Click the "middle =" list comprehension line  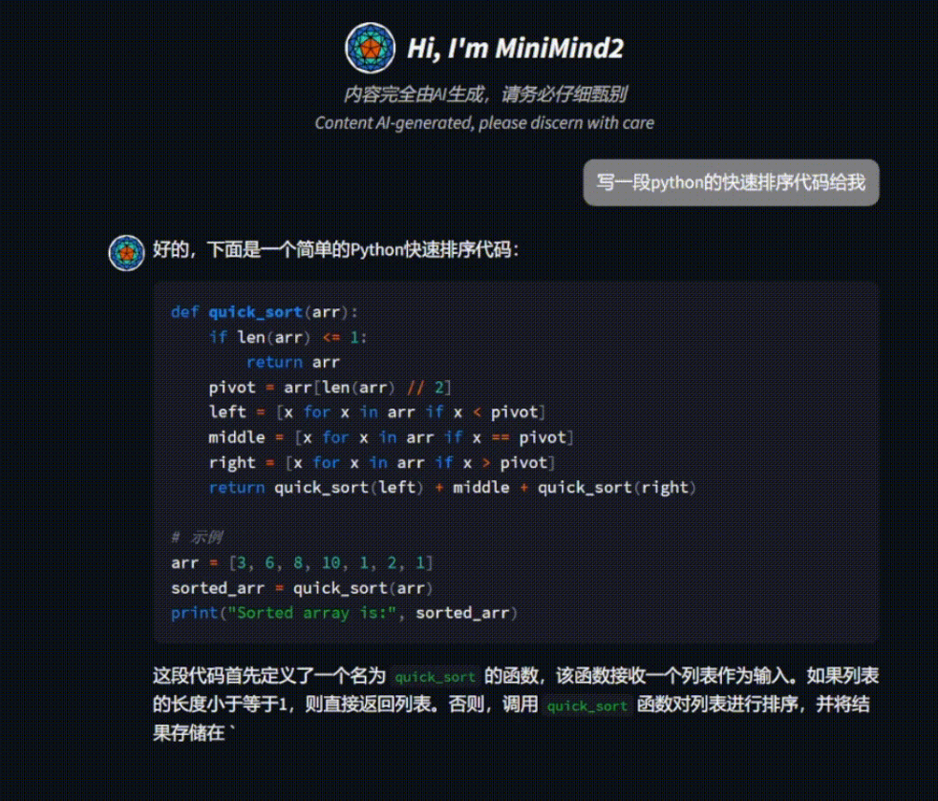391,437
